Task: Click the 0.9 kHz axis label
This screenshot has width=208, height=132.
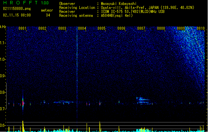Action: 3,76
